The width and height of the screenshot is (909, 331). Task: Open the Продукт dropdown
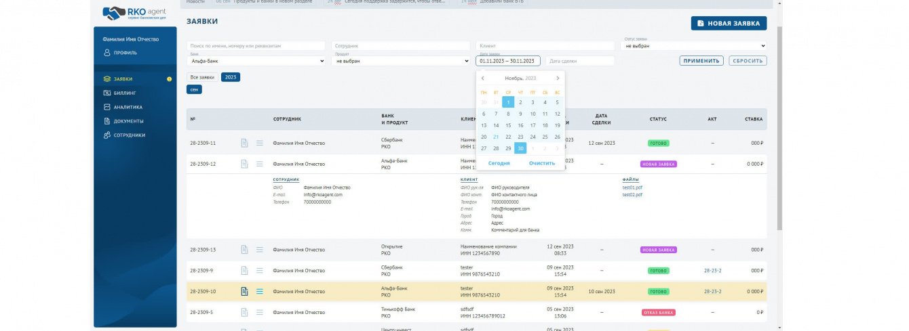[400, 61]
